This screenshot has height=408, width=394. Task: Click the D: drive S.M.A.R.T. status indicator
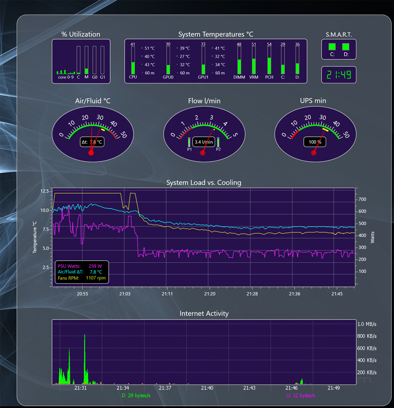[x=346, y=47]
